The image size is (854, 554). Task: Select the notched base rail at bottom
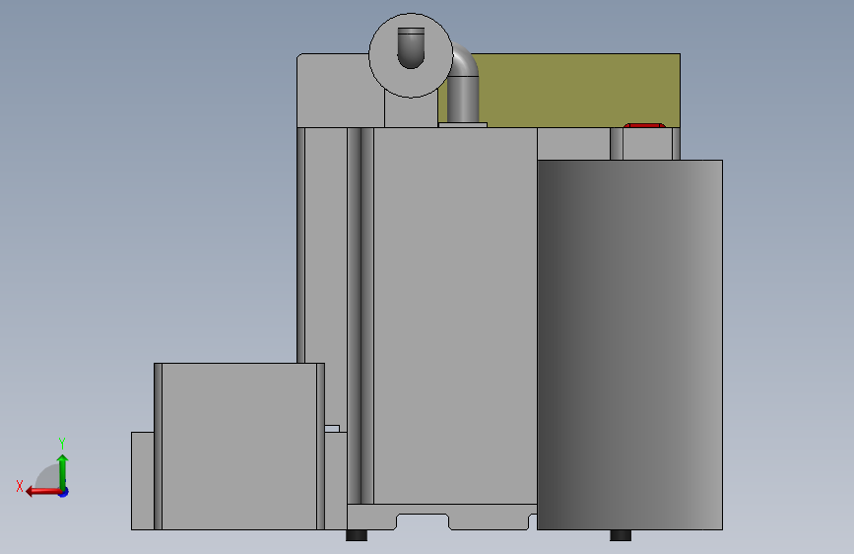point(441,517)
